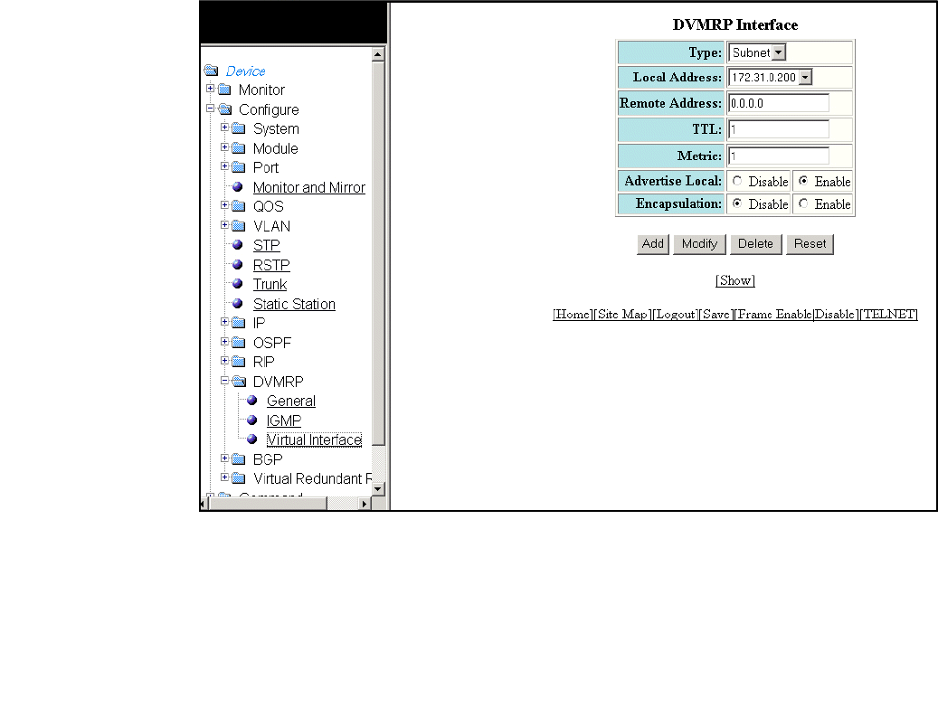The image size is (938, 718).
Task: Click the Metric input field
Action: point(778,156)
